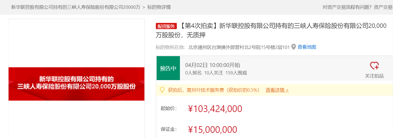The image size is (393, 138).
Task: Click the 对资产交易流程有问题 help text
Action: pos(347,7)
